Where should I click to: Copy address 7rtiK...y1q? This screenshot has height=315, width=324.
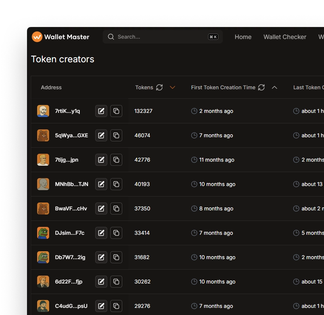click(116, 111)
